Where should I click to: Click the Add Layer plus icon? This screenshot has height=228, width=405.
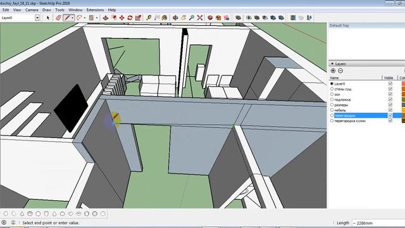click(333, 70)
